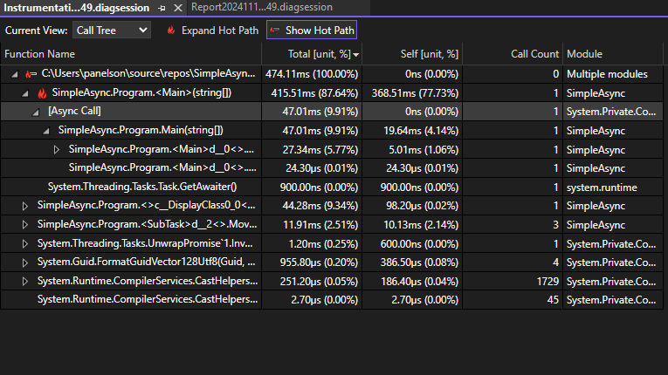Viewport: 668px width, 375px height.
Task: Click the hot path icon on the root row
Action: (x=31, y=74)
